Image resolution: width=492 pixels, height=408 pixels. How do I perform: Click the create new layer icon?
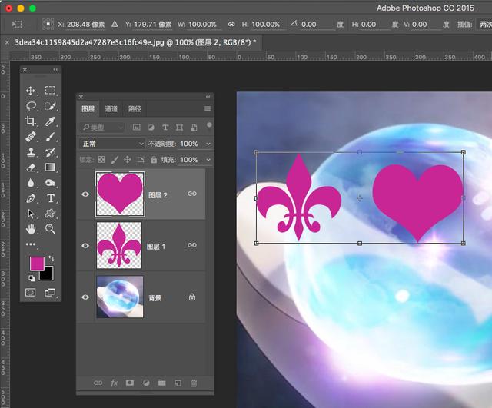(x=178, y=383)
